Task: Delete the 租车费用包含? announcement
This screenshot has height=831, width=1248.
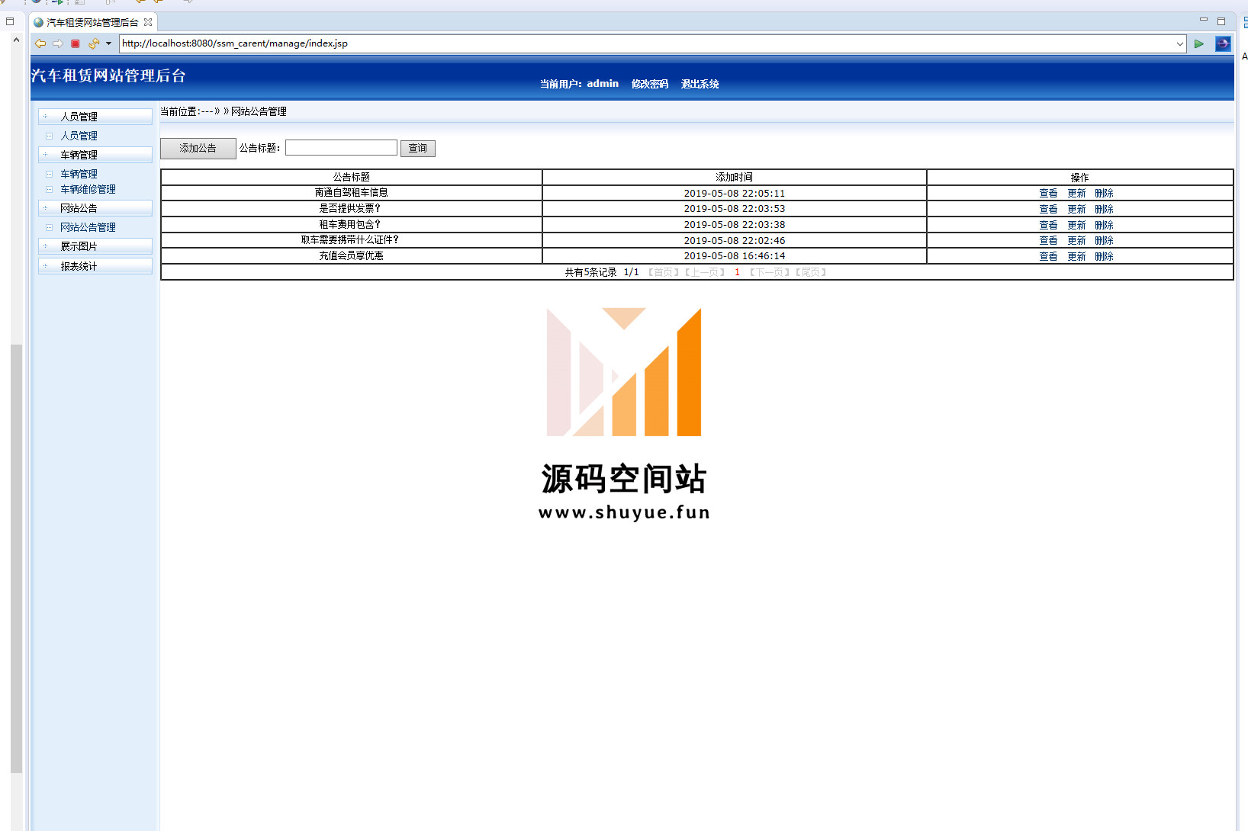Action: coord(1104,225)
